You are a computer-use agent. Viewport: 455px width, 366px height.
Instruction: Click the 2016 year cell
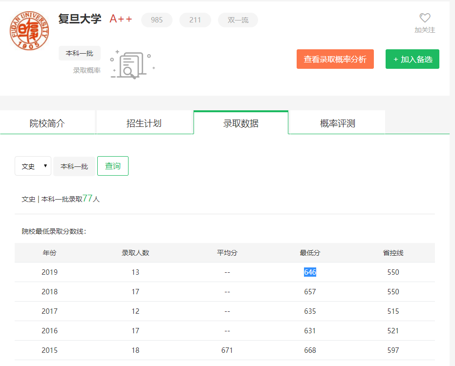(50, 331)
